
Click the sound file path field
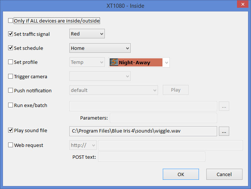(x=143, y=131)
